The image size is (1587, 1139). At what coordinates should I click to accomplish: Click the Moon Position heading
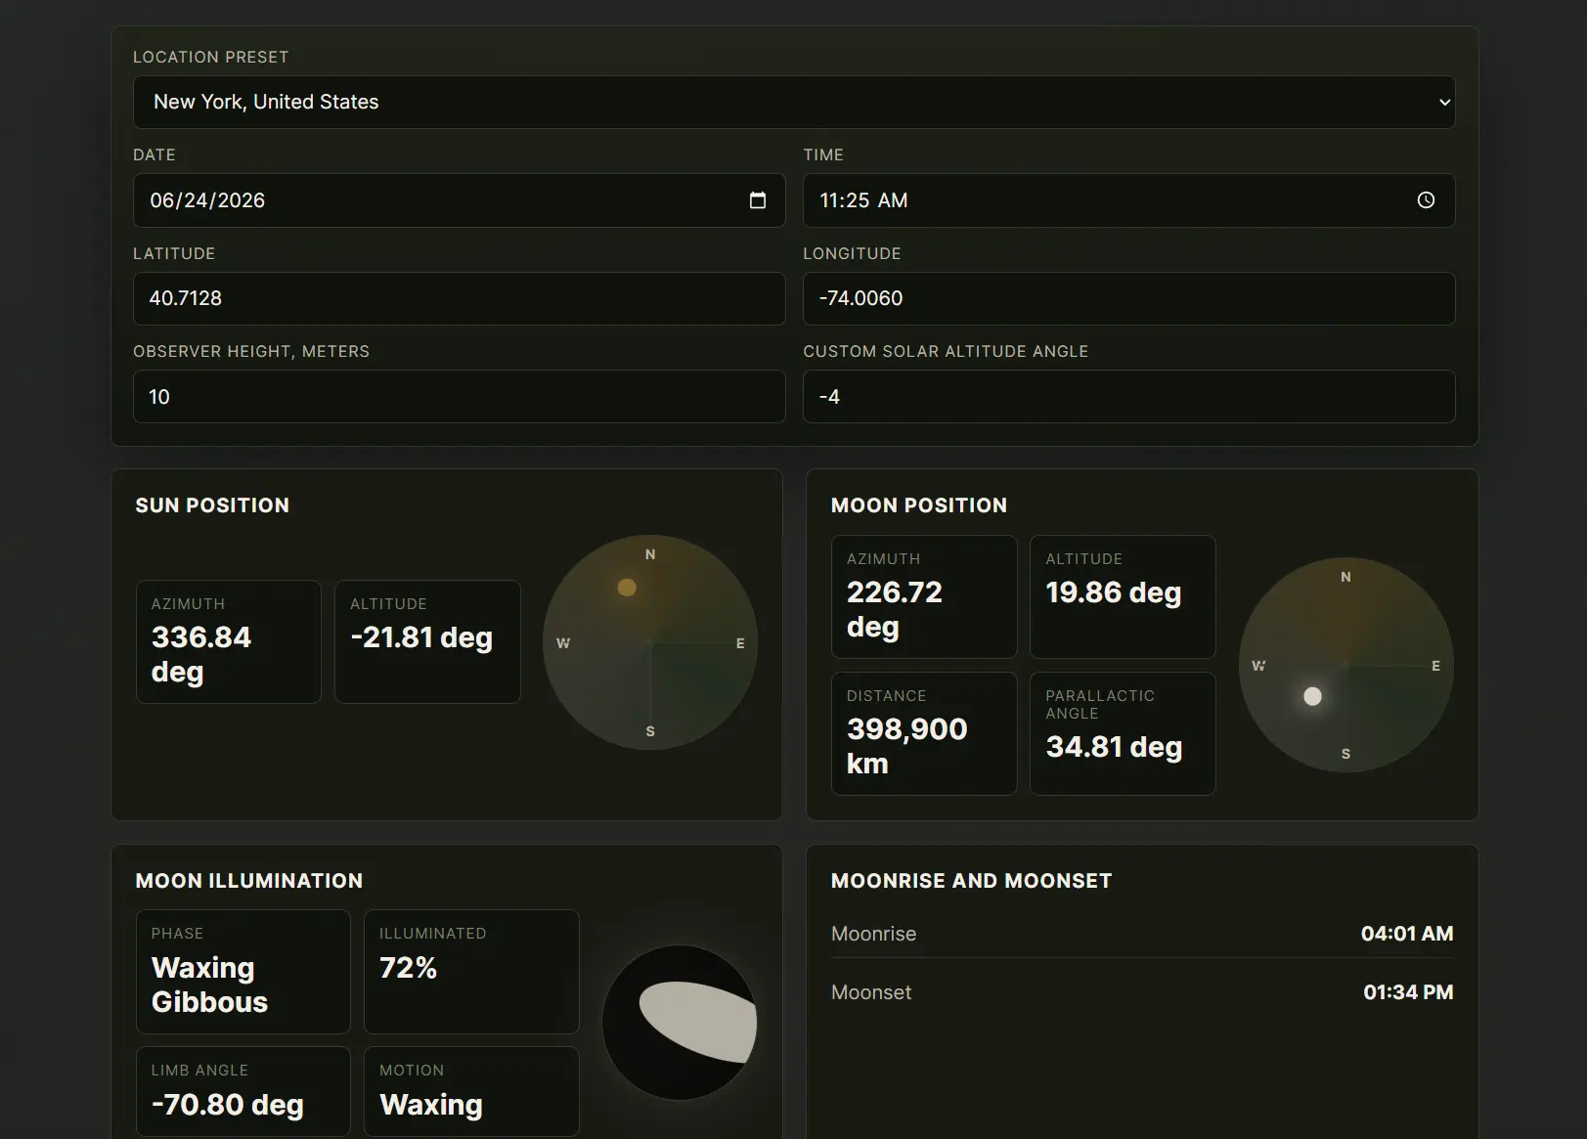(x=919, y=505)
